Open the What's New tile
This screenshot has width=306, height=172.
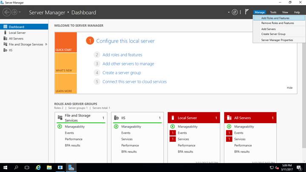point(66,63)
